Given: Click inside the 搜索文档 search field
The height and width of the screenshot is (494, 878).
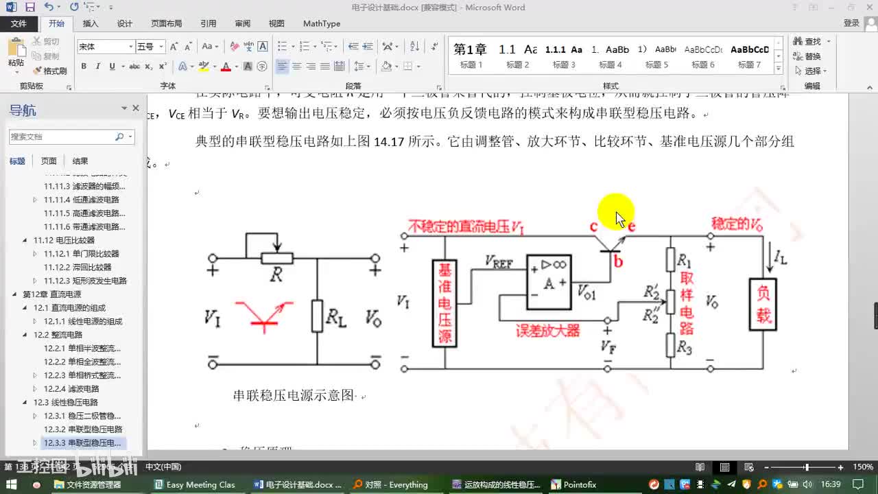Looking at the screenshot, I should (x=62, y=137).
